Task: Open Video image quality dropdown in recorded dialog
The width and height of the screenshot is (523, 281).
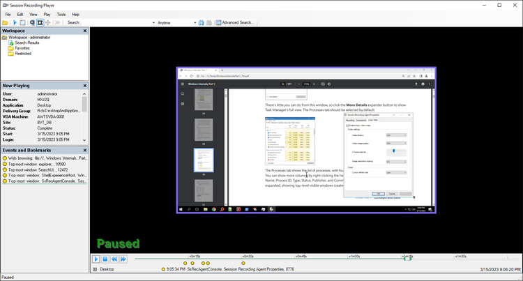Action: pos(396,143)
